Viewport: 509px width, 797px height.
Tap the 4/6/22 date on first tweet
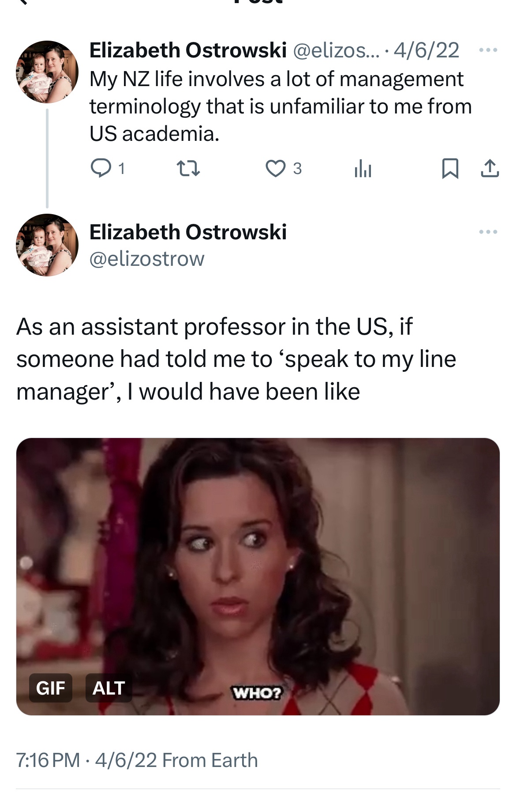(x=426, y=50)
